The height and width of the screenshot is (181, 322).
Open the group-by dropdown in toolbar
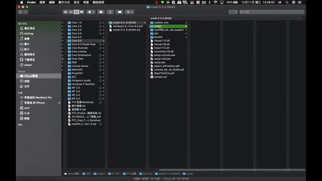[x=130, y=12]
